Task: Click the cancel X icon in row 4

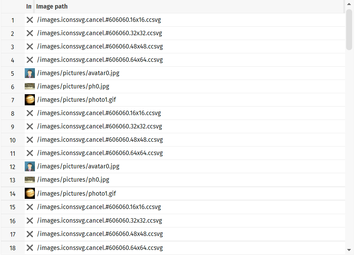Action: pos(30,60)
